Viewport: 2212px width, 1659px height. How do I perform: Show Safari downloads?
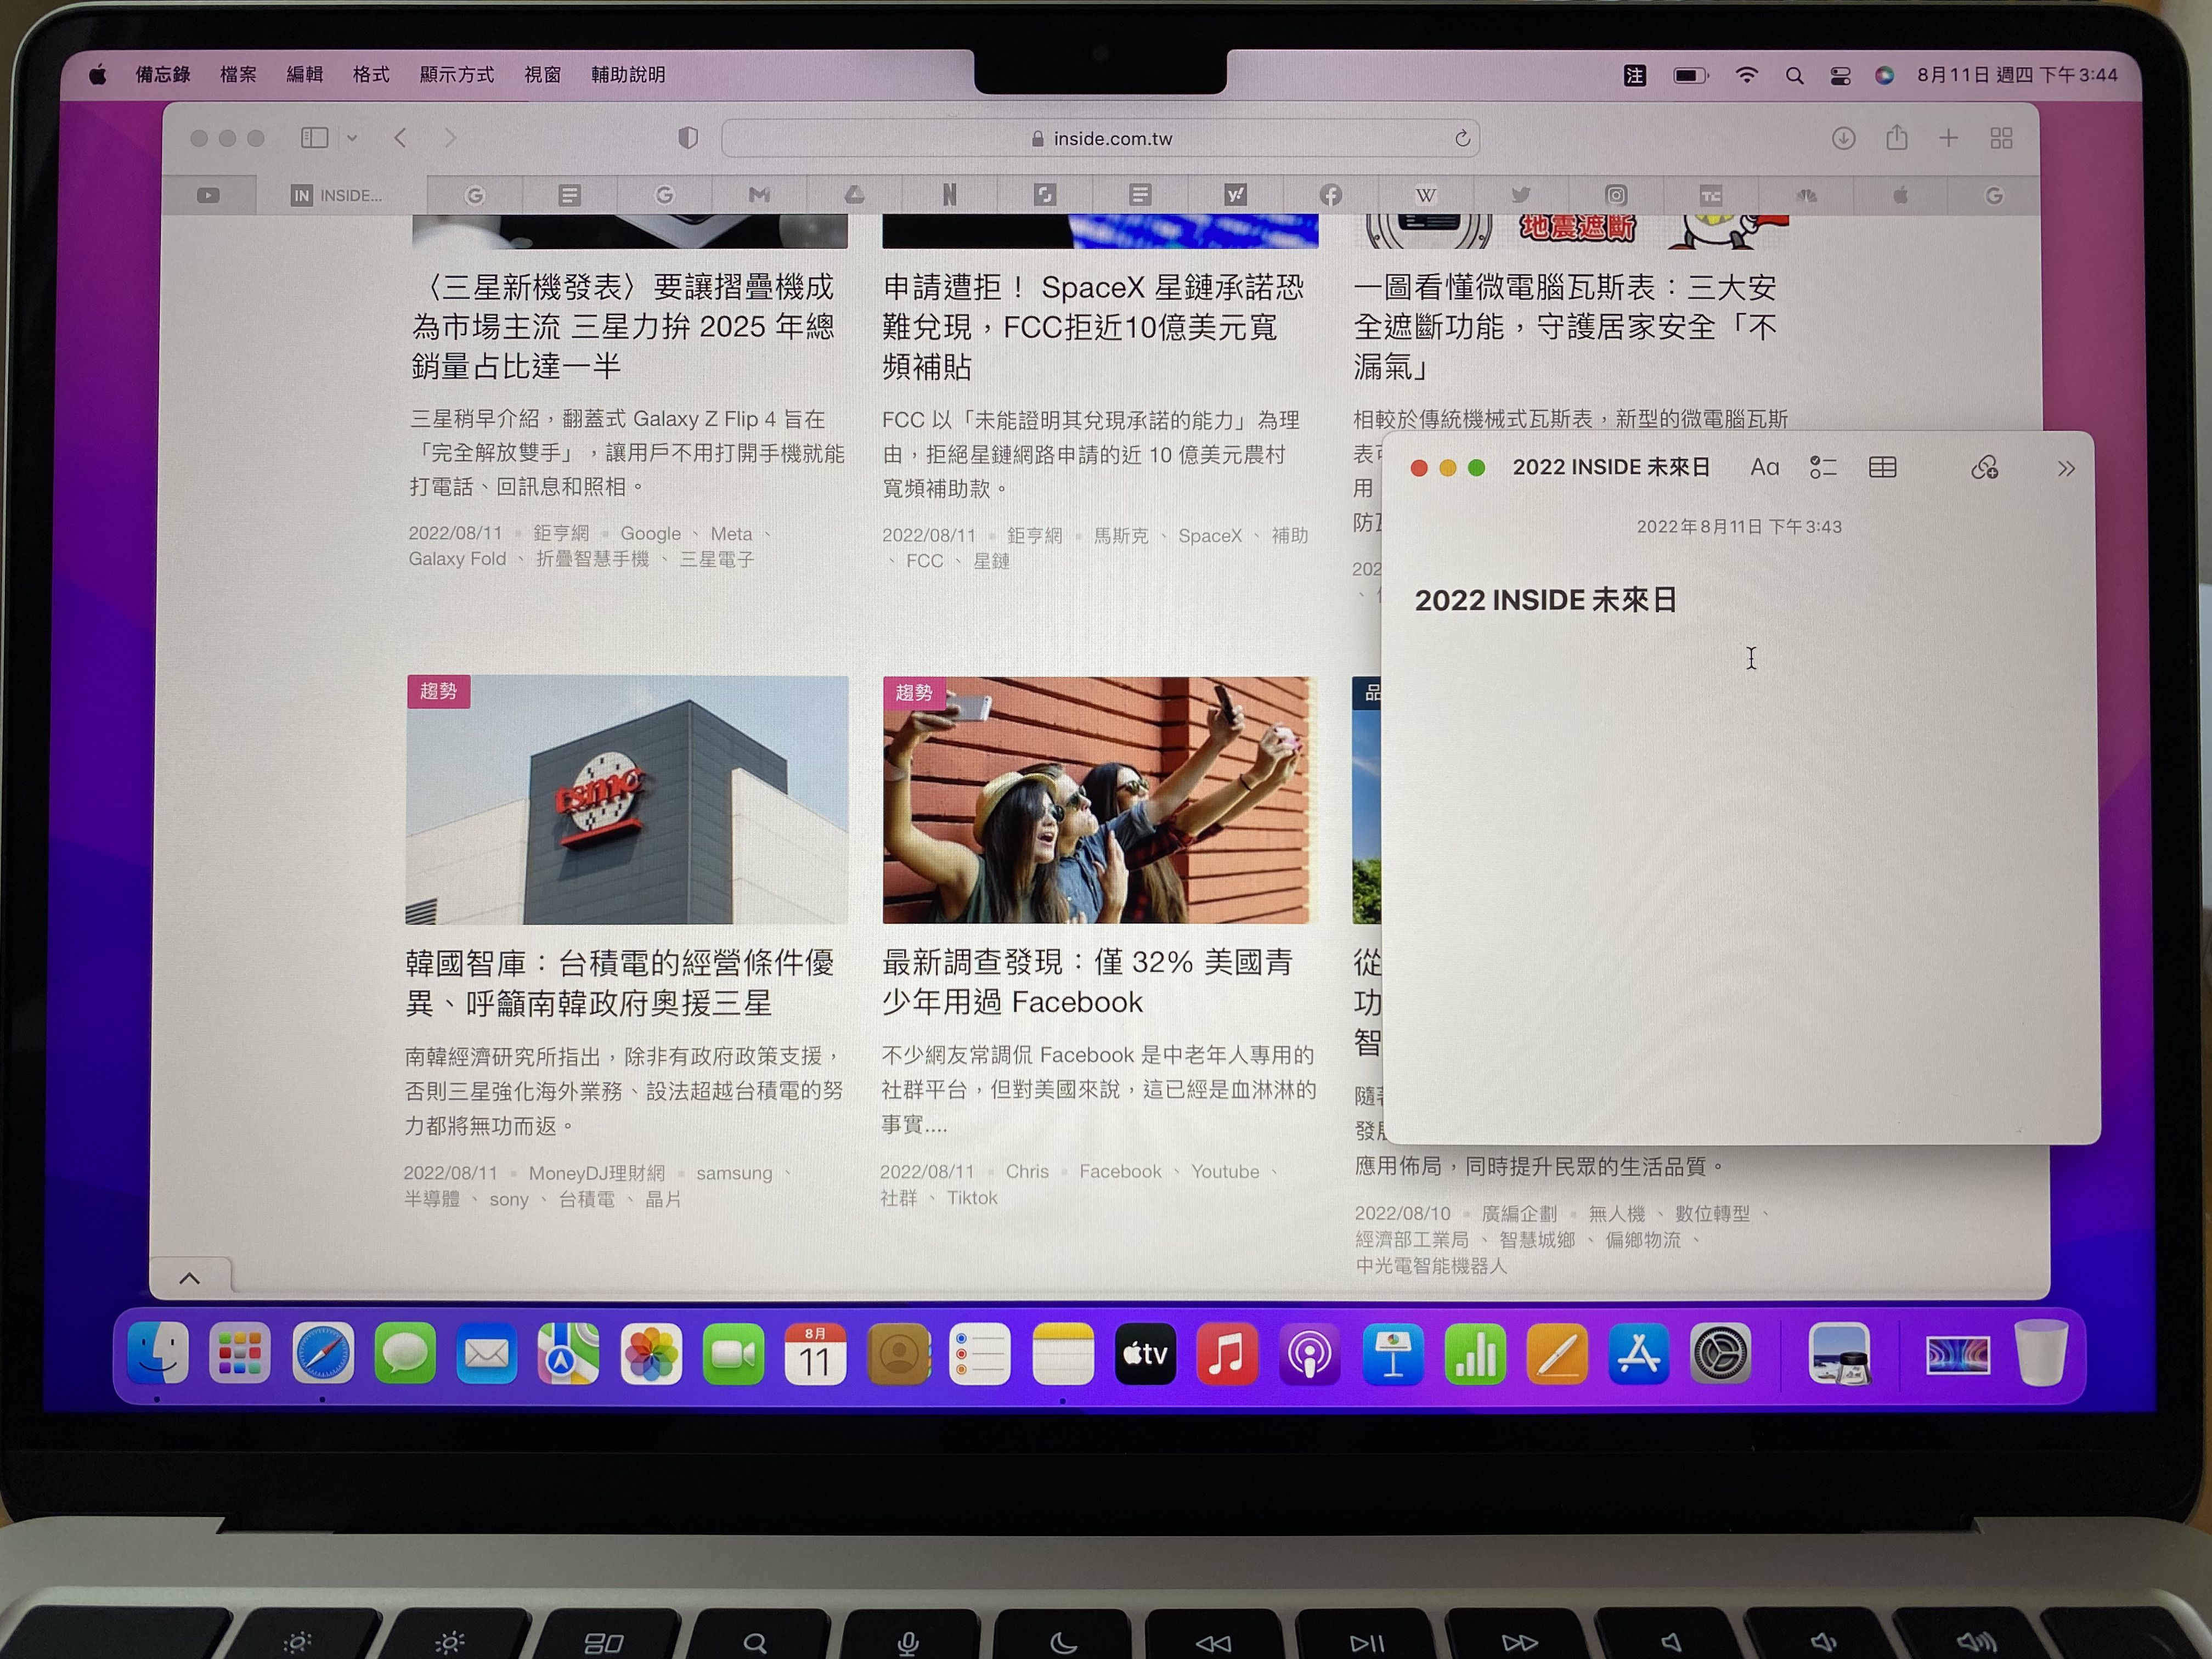(x=1843, y=138)
